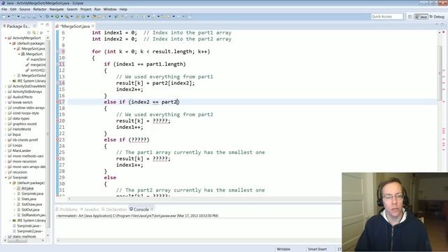
Task: Switch to the Problems tab
Action: (67, 209)
